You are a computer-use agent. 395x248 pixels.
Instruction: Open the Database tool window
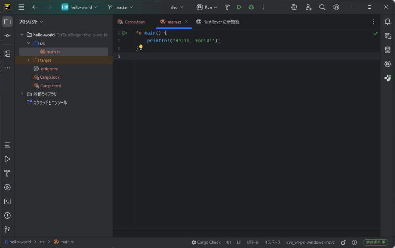click(x=387, y=50)
